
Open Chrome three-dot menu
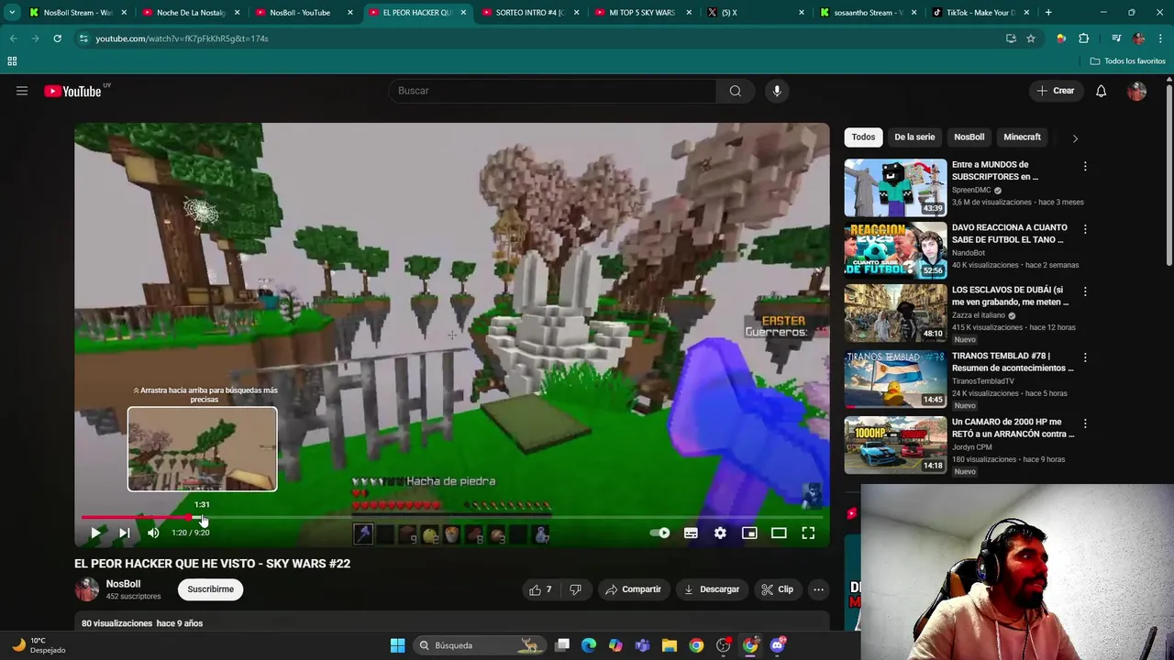1160,38
